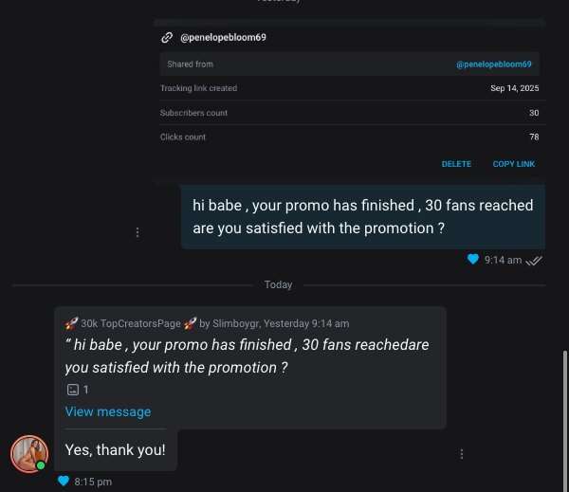Screen dimensions: 569x492
Task: Open the quoted 30k TopCreatorsPage message header
Action: 207,323
